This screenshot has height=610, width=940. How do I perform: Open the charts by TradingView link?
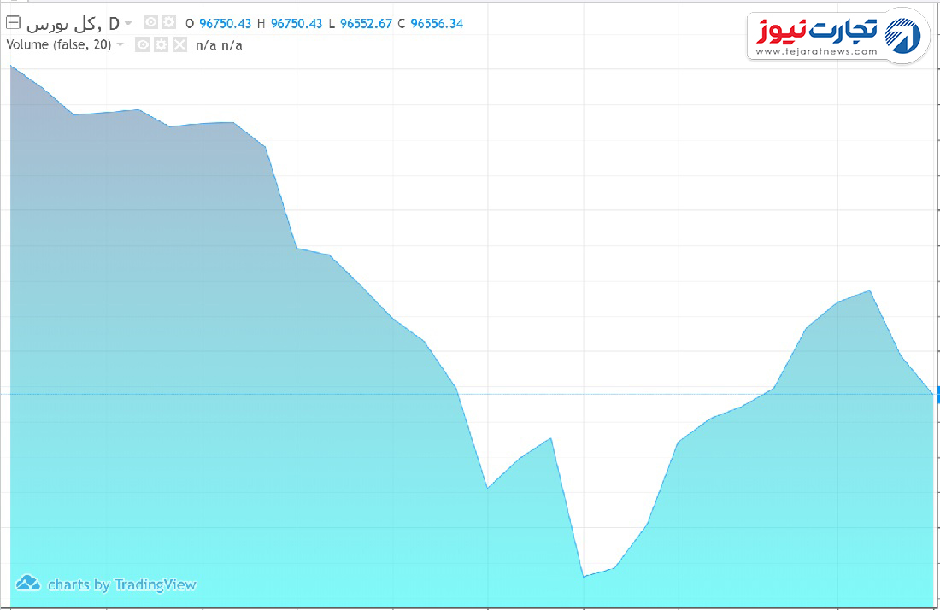tap(121, 585)
